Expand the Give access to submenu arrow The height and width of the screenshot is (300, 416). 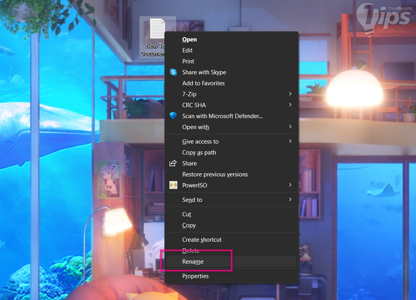pos(290,141)
